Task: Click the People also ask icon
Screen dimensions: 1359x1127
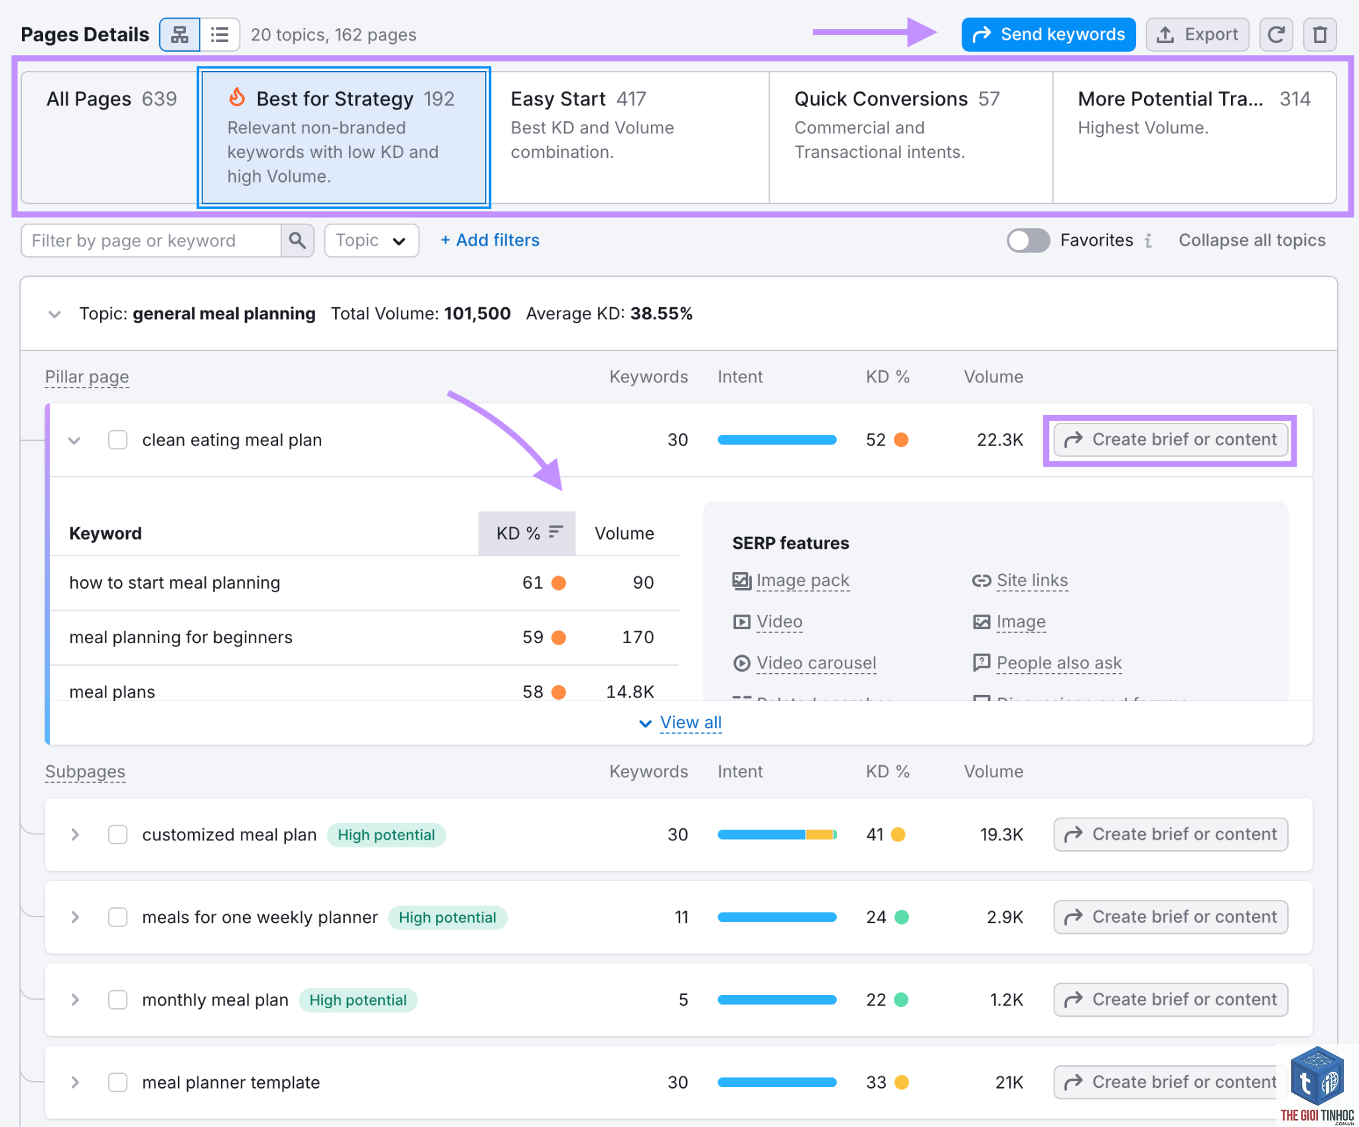Action: tap(981, 662)
